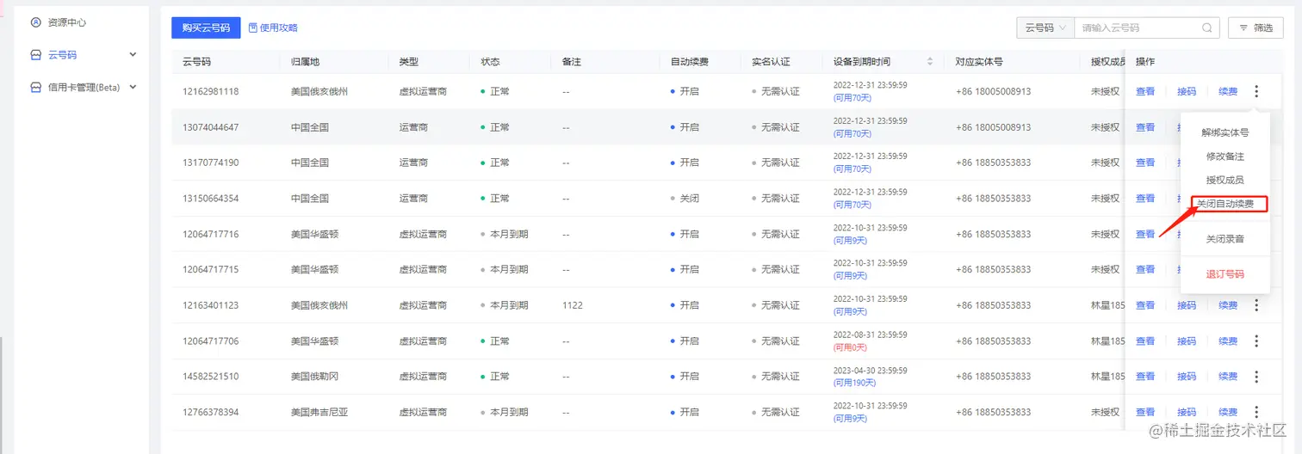
Task: Click 接码 for number 12162981118
Action: click(x=1187, y=91)
